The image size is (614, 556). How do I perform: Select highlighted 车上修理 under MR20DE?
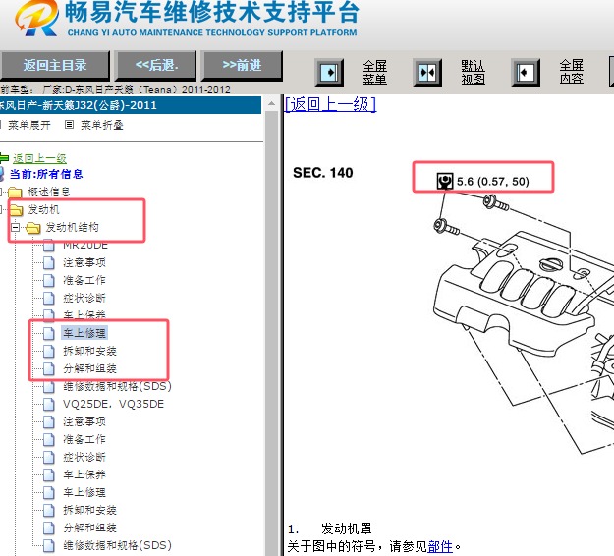point(84,333)
